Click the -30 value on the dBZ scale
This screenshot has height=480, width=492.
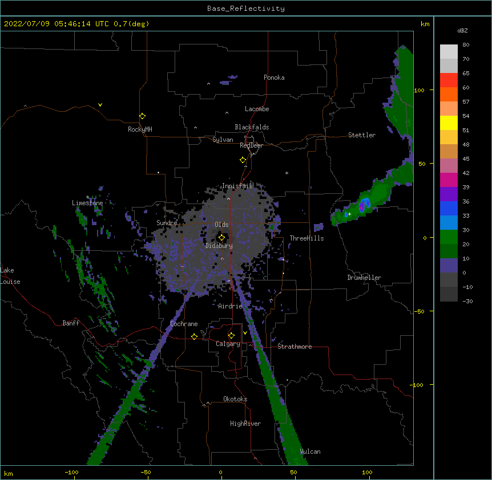[x=467, y=301]
